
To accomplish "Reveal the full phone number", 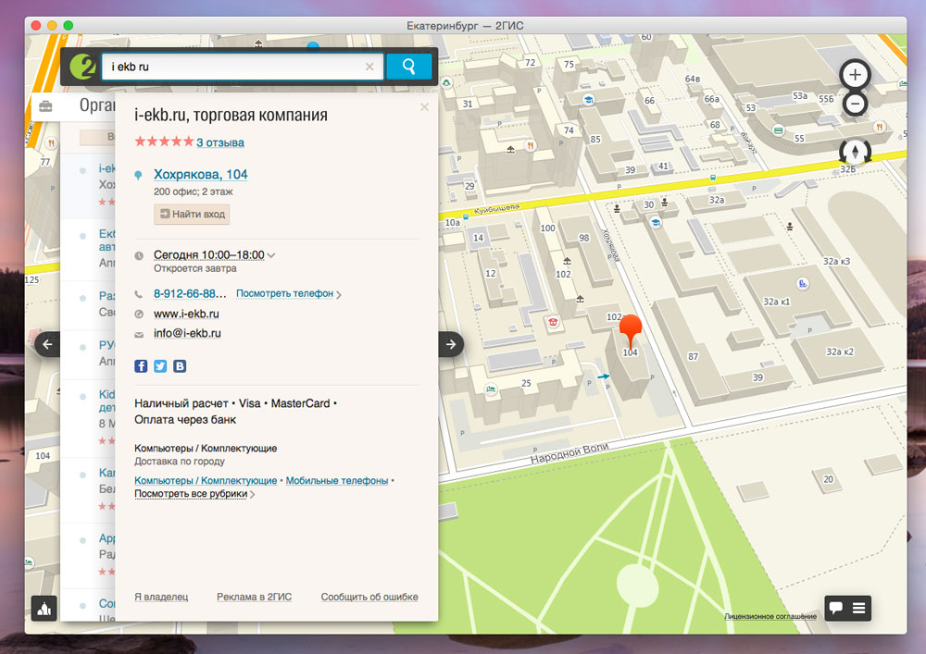I will point(285,293).
